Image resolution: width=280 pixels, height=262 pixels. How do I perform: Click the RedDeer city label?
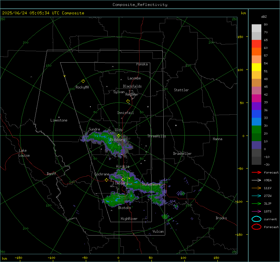pyautogui.click(x=132, y=94)
